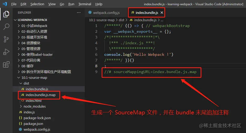The image size is (246, 133).
Task: Open Run and Debug view
Action: [x=6, y=52]
